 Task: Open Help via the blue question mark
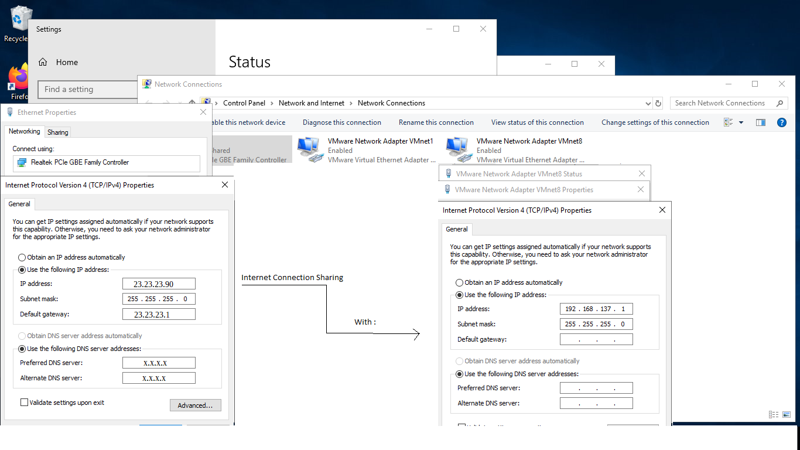pyautogui.click(x=781, y=122)
